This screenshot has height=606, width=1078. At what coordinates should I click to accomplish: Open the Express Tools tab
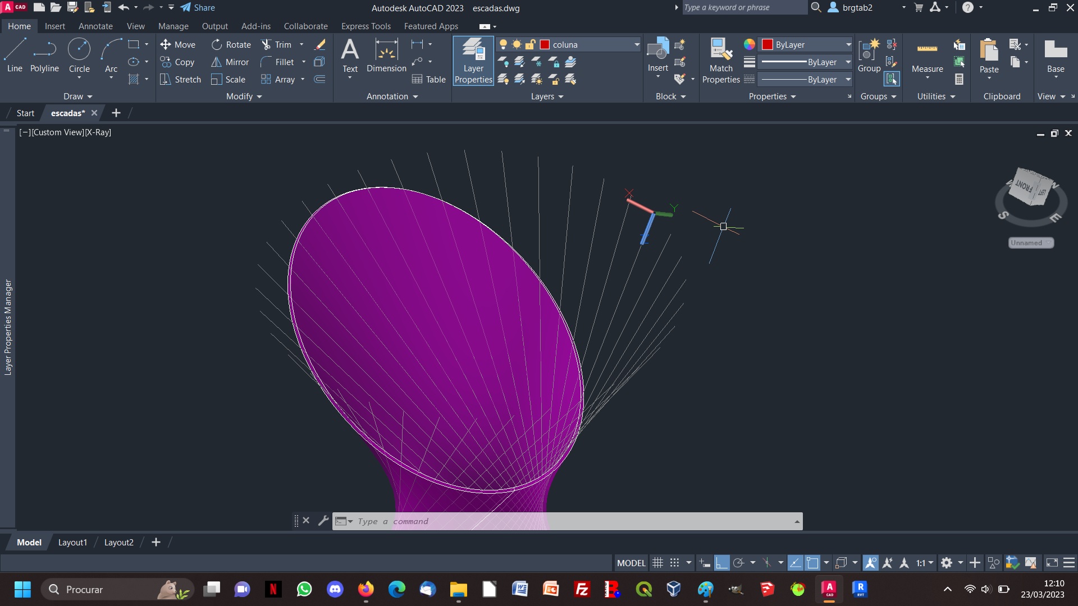[366, 26]
